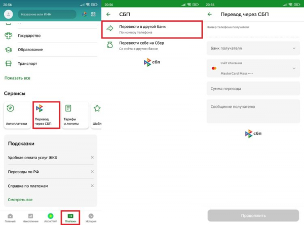Image resolution: width=304 pixels, height=225 pixels.
Task: Switch to the История tab
Action: coord(91,218)
